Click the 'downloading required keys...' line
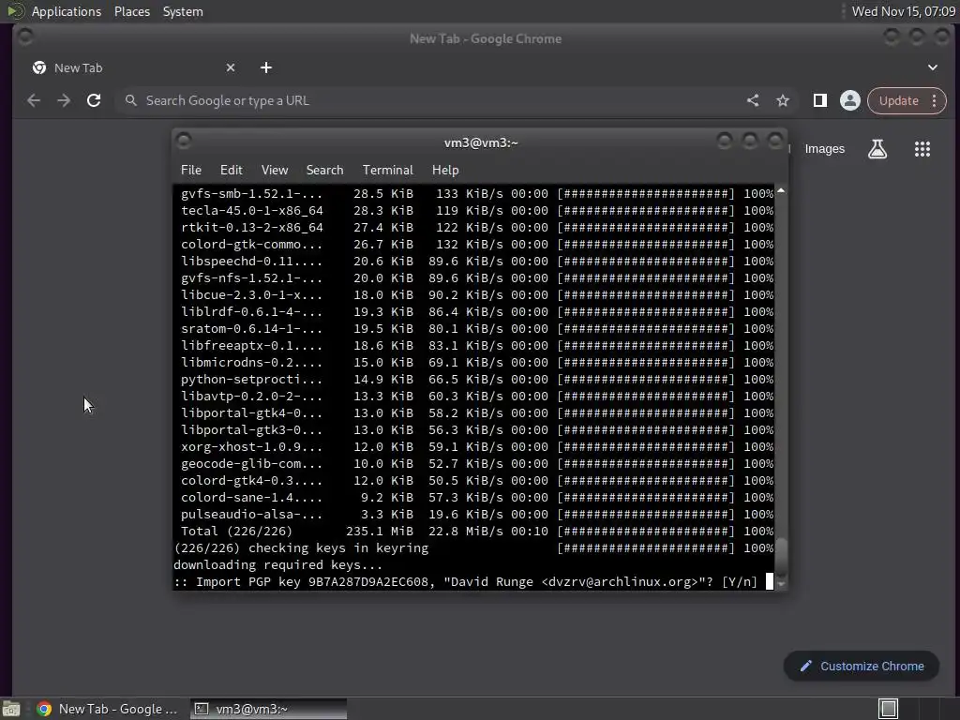 [x=277, y=565]
